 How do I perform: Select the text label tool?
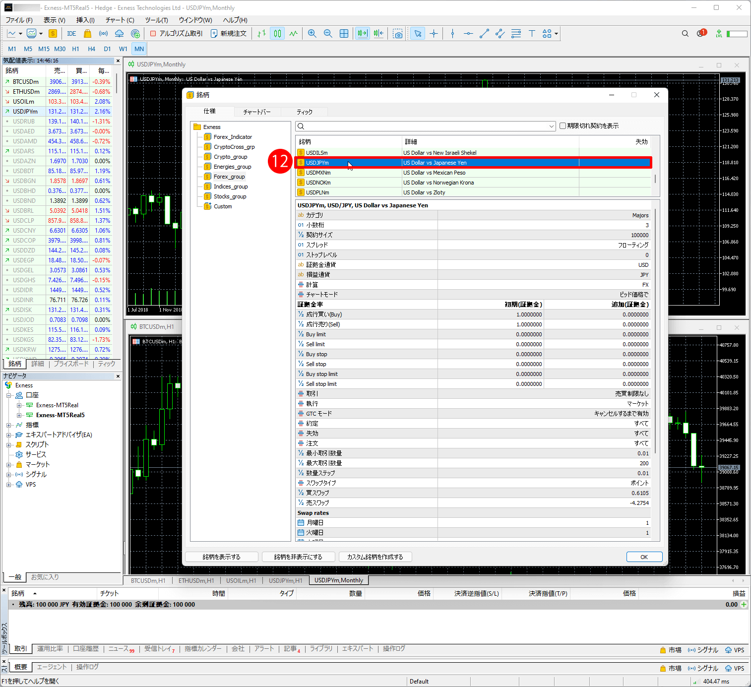(x=532, y=33)
